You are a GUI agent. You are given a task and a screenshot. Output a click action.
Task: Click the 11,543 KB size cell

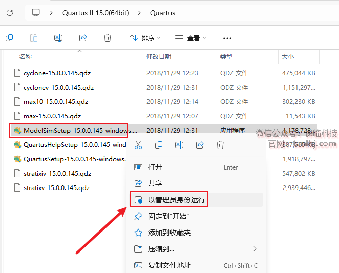click(x=301, y=116)
